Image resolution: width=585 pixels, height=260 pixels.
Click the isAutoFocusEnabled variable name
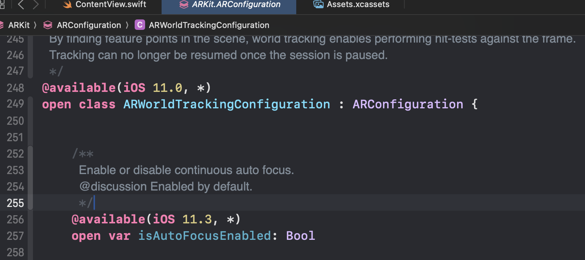(204, 236)
